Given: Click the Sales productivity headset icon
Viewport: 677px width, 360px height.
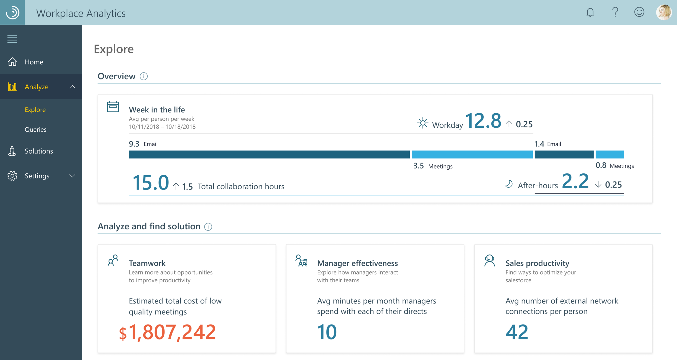Looking at the screenshot, I should coord(489,261).
